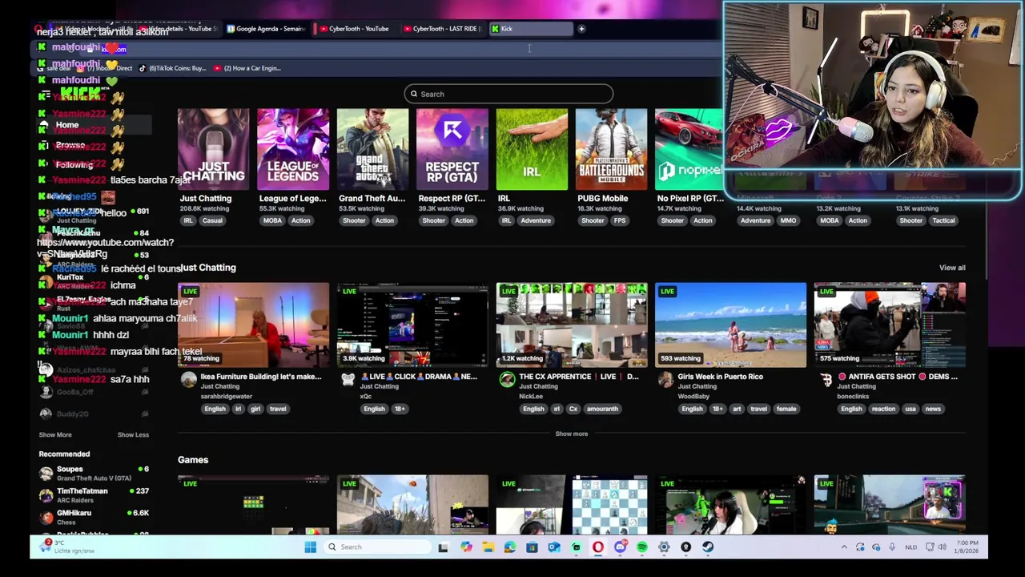
Task: Open Microsoft Store from the taskbar
Action: tap(532, 547)
